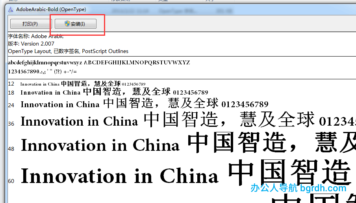356x203 pixels.
Task: Click the 36-point sample text row
Action: (x=182, y=120)
